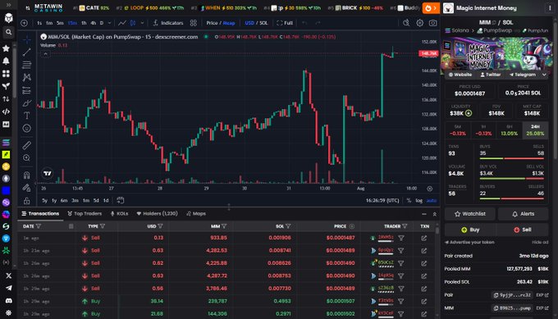Select the crosshair cursor chart tool
The width and height of the screenshot is (558, 319).
27,39
